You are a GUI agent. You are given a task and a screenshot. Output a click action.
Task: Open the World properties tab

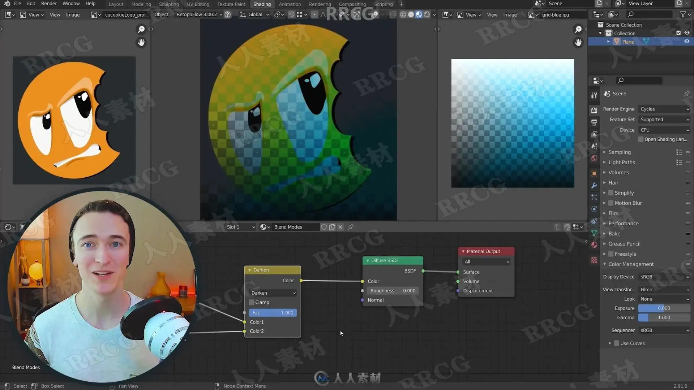tap(594, 159)
